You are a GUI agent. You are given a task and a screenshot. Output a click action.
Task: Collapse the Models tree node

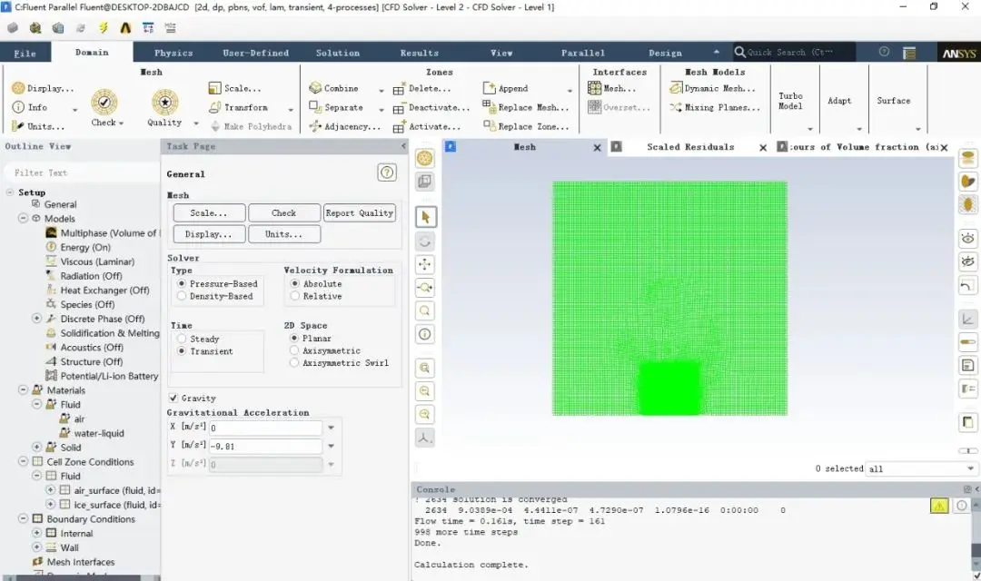[23, 218]
